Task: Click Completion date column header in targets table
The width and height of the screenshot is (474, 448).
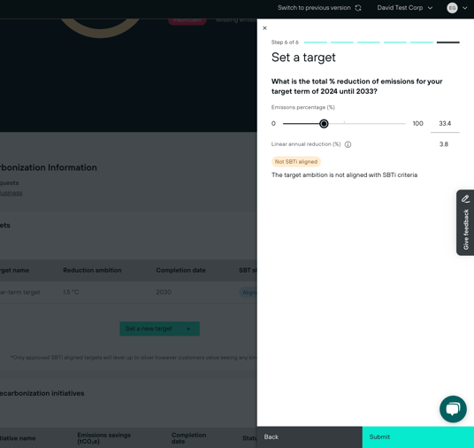Action: coord(180,270)
